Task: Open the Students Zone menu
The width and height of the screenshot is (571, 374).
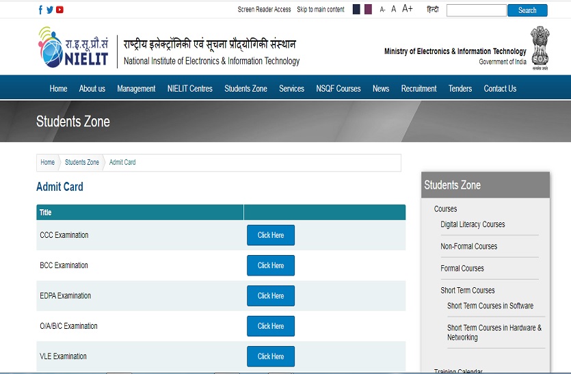Action: click(245, 88)
